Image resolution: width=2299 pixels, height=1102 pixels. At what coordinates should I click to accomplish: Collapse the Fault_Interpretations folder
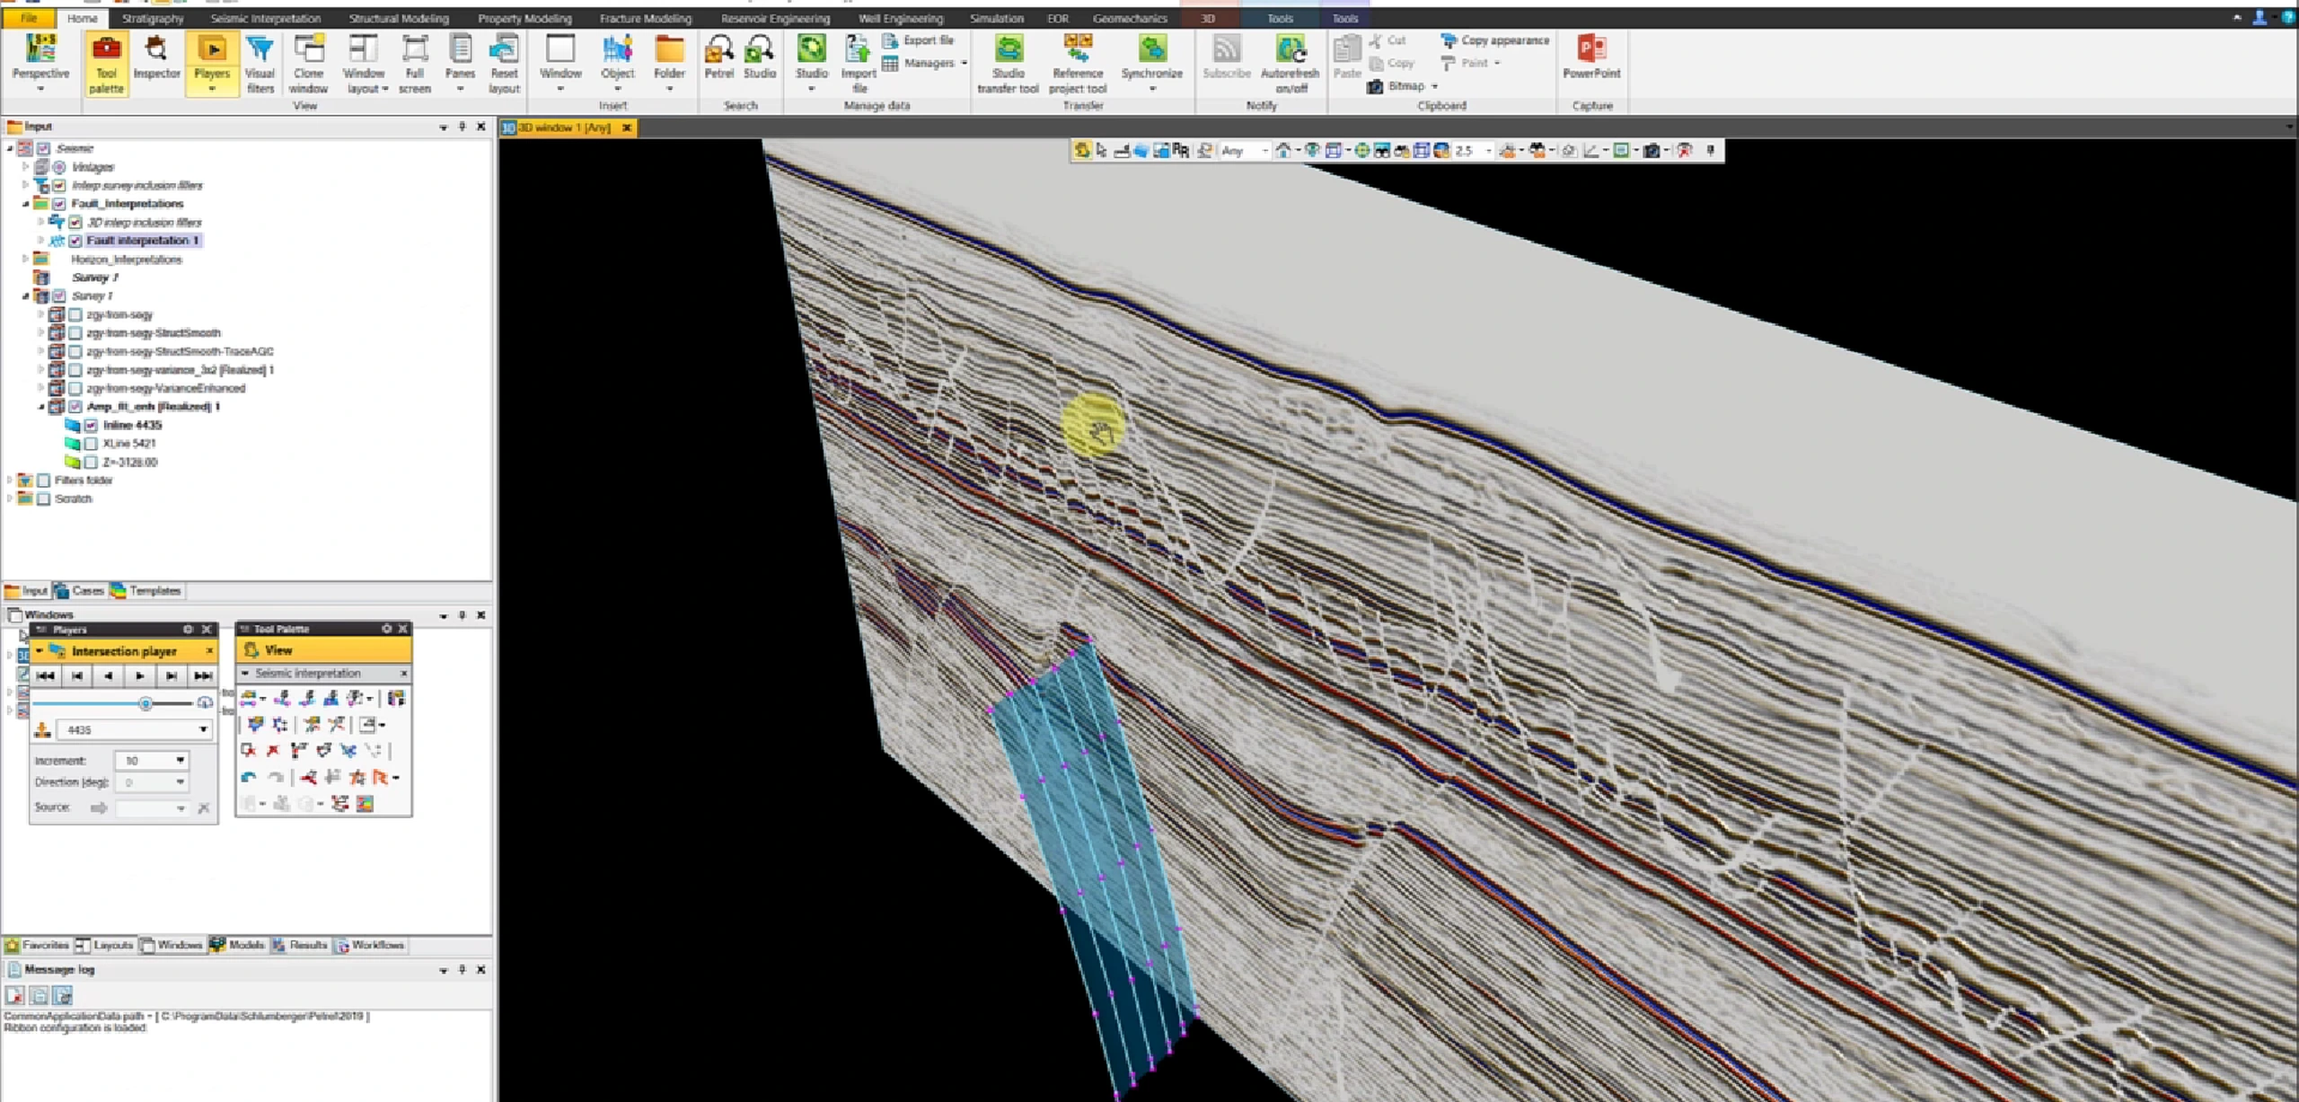(25, 204)
